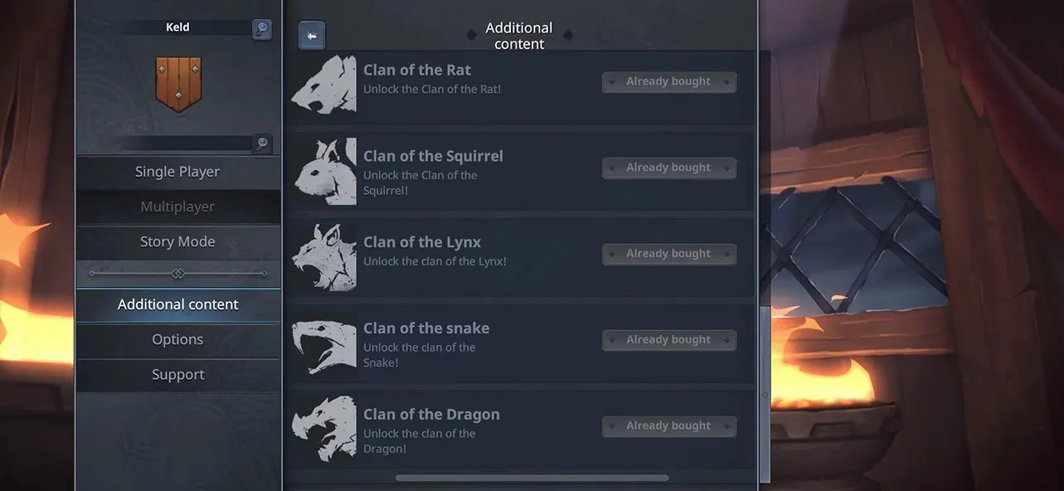Screen dimensions: 1064x491
Task: Click the search icon beside Keld
Action: [x=262, y=29]
